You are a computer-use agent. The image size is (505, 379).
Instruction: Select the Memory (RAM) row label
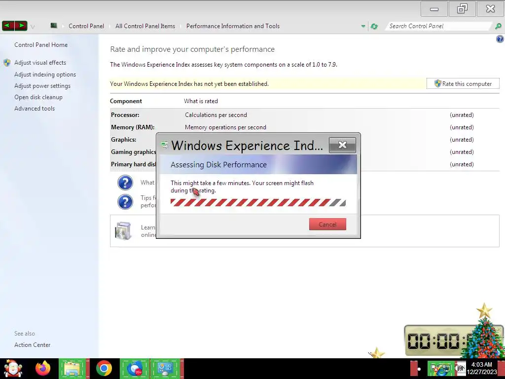click(x=133, y=127)
